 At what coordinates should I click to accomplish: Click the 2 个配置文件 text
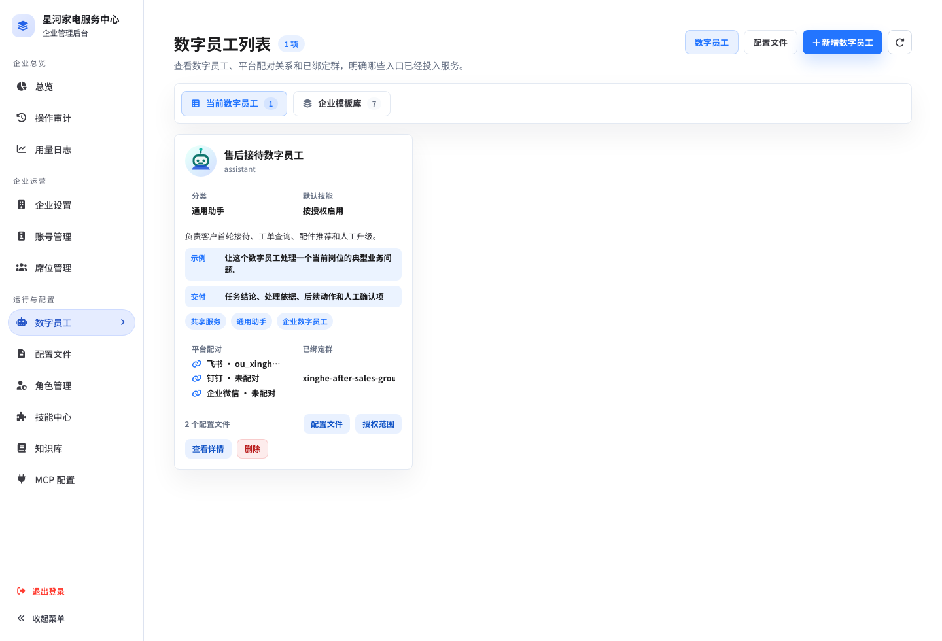207,424
